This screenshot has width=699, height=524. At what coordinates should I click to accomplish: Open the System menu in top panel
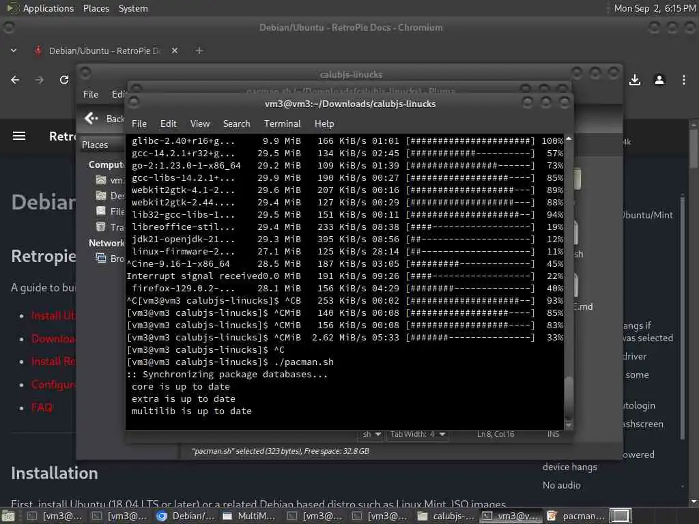pos(133,8)
